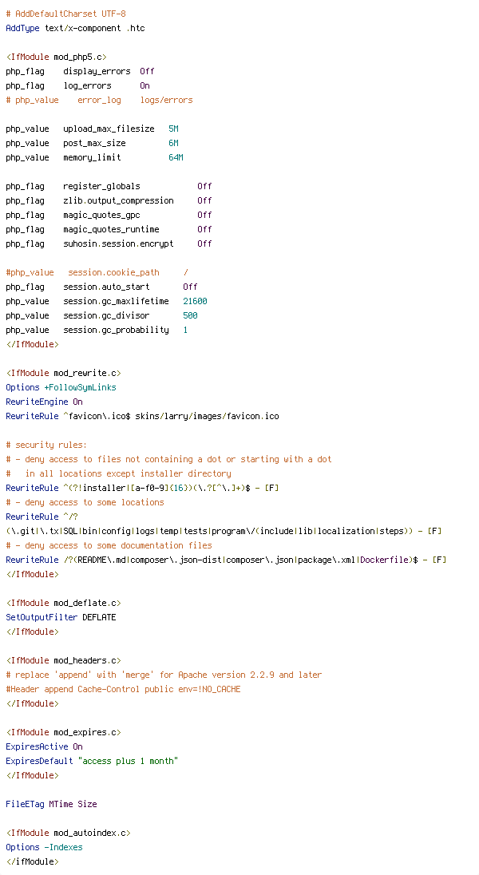The image size is (479, 875).
Task: Click the AddType directive at the top
Action: point(22,28)
